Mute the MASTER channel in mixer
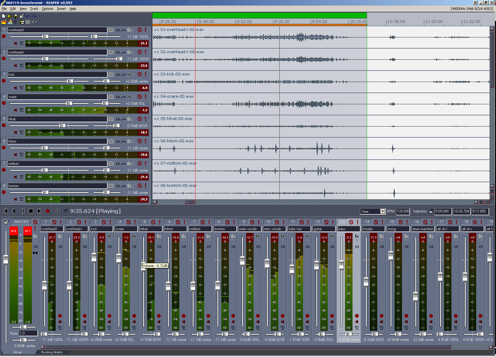The height and width of the screenshot is (357, 496). point(35,222)
